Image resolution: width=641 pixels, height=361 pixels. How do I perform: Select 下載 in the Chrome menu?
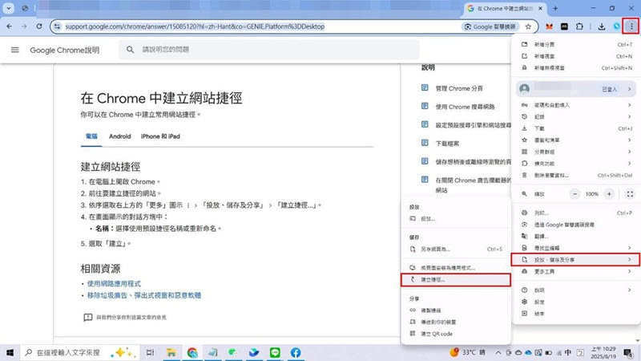[576, 128]
